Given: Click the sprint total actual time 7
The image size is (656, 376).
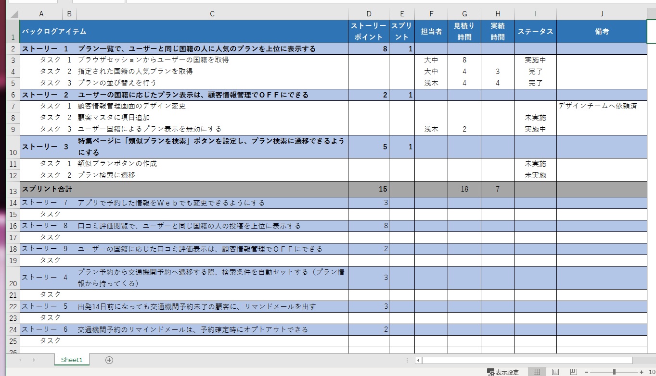Looking at the screenshot, I should coord(498,189).
